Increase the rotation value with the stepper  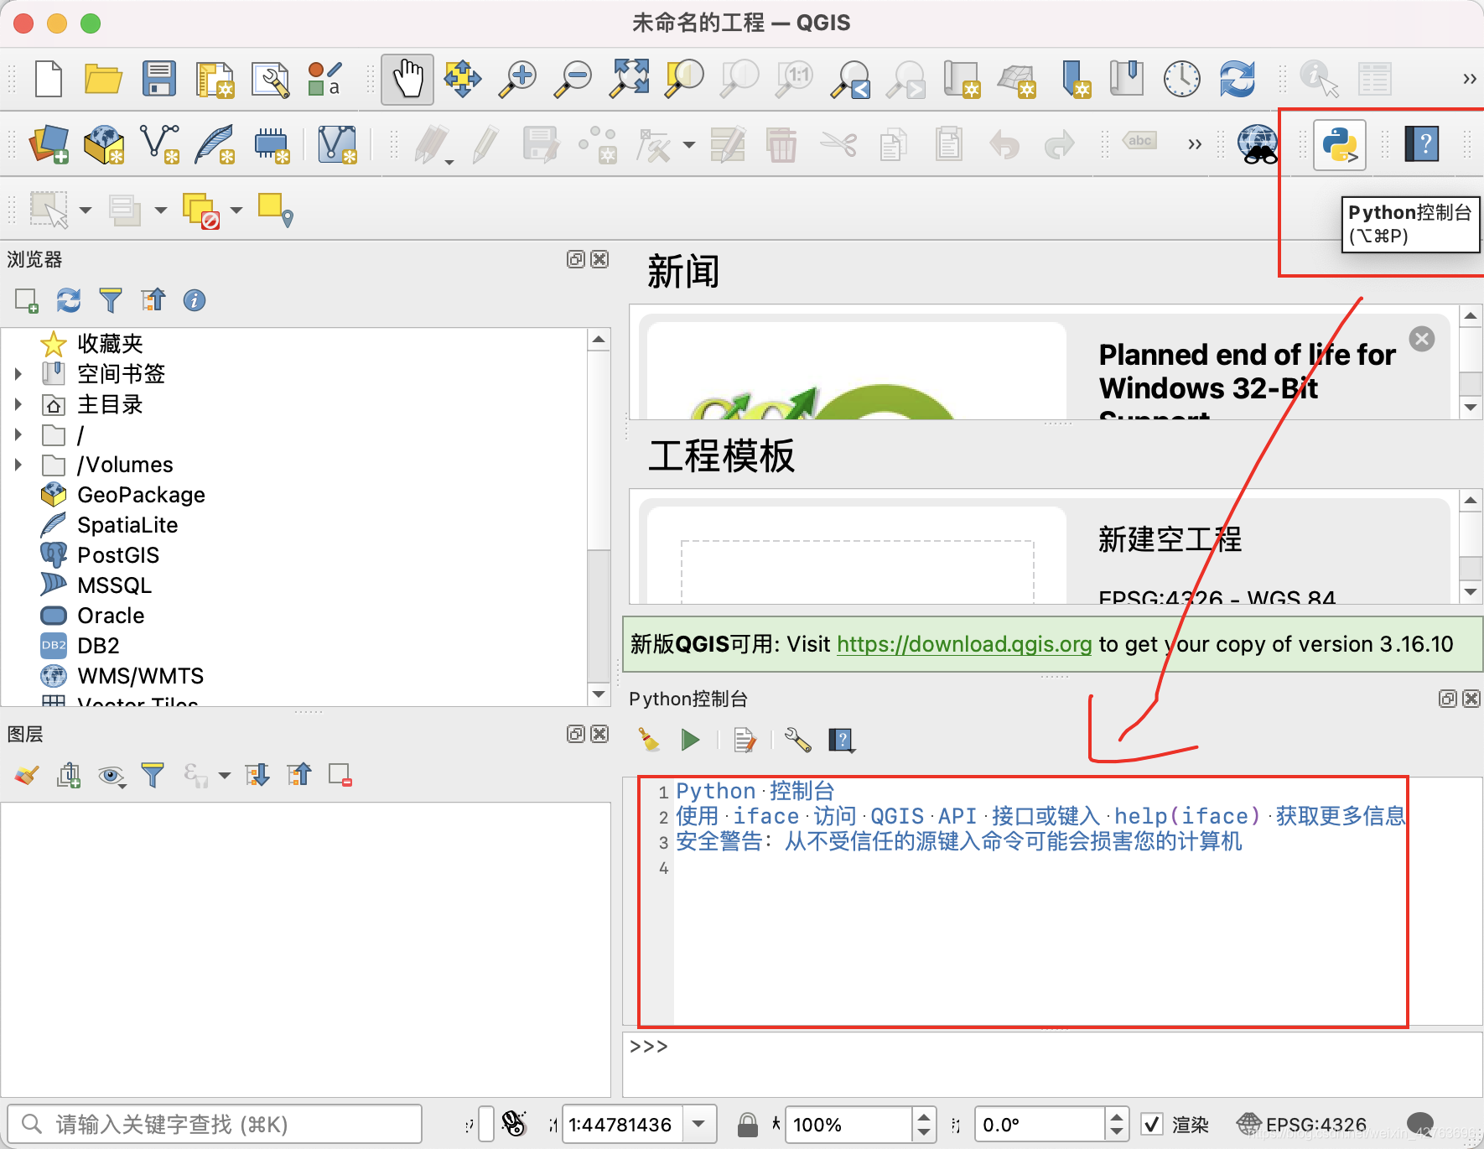coord(1116,1117)
